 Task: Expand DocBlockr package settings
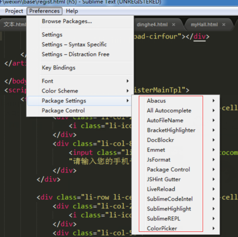(x=176, y=140)
